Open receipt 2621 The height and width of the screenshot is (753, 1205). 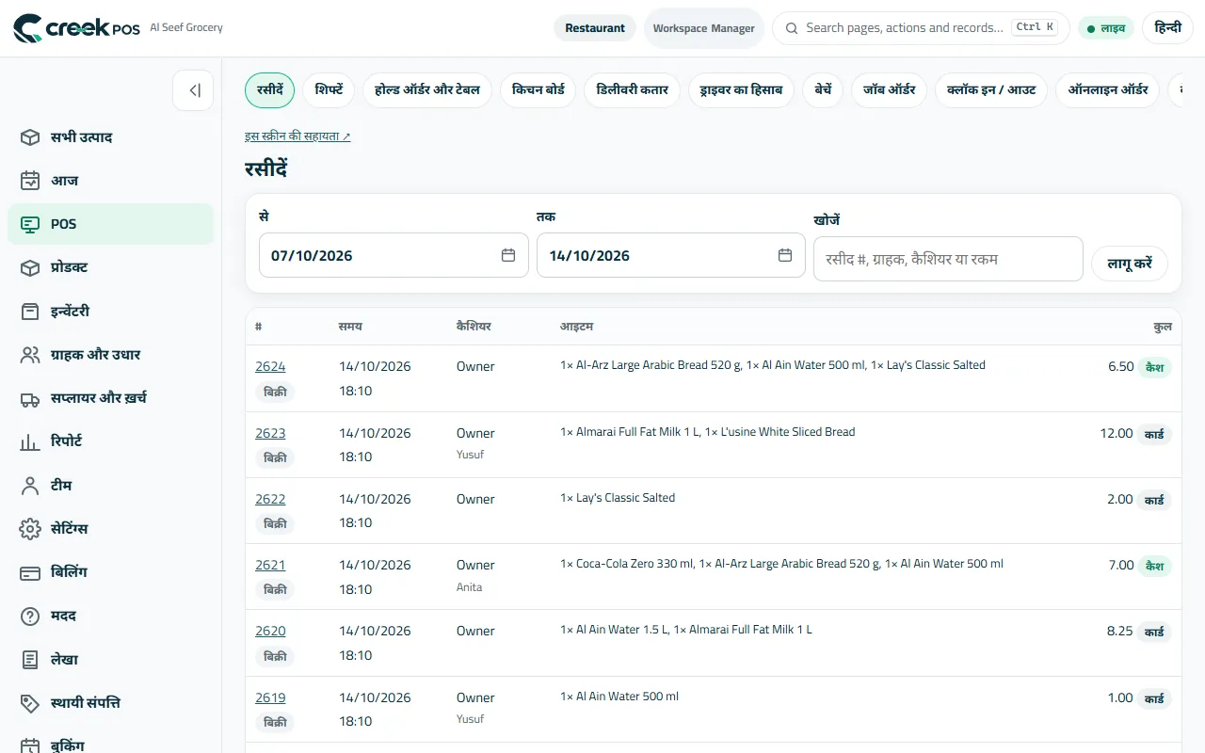click(270, 566)
